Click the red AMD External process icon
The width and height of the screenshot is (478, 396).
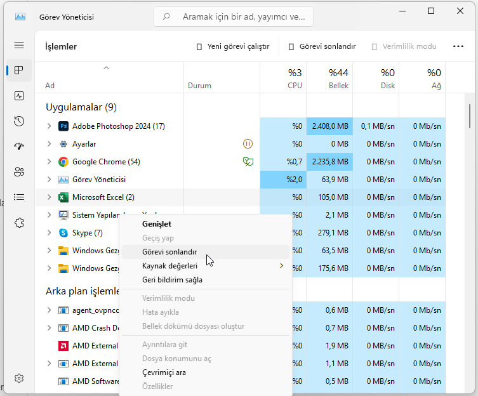coord(63,346)
